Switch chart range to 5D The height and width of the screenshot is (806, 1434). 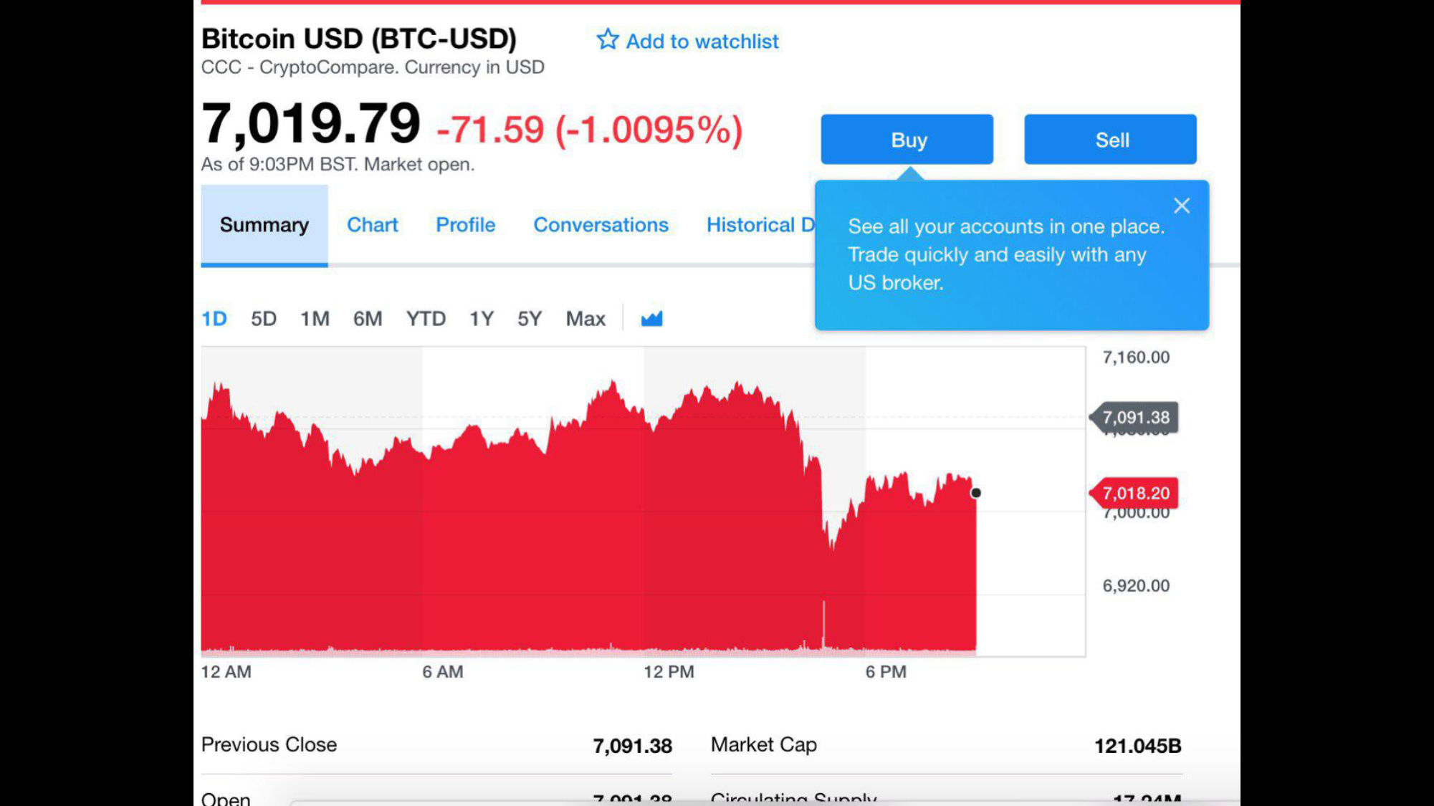coord(263,319)
